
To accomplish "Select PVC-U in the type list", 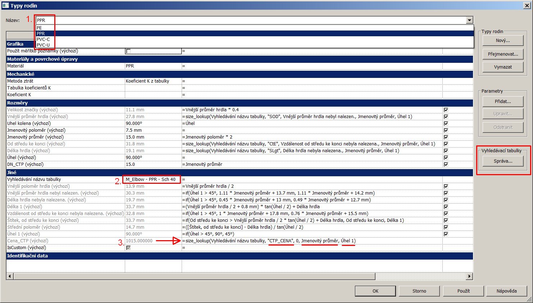I will [255, 45].
